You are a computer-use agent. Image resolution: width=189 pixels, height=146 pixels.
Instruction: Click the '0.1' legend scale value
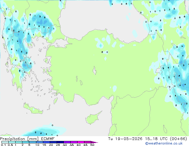[3, 145]
